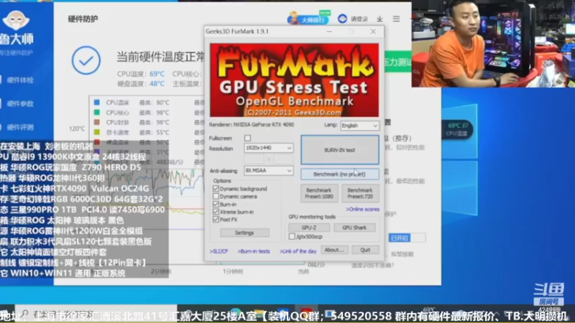575x323 pixels.
Task: Launch Benchmark Preset:720
Action: [360, 193]
